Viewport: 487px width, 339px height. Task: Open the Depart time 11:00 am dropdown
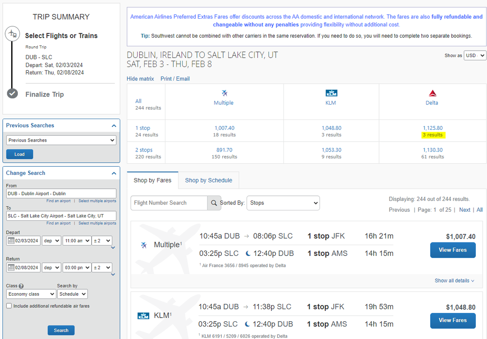pyautogui.click(x=77, y=241)
